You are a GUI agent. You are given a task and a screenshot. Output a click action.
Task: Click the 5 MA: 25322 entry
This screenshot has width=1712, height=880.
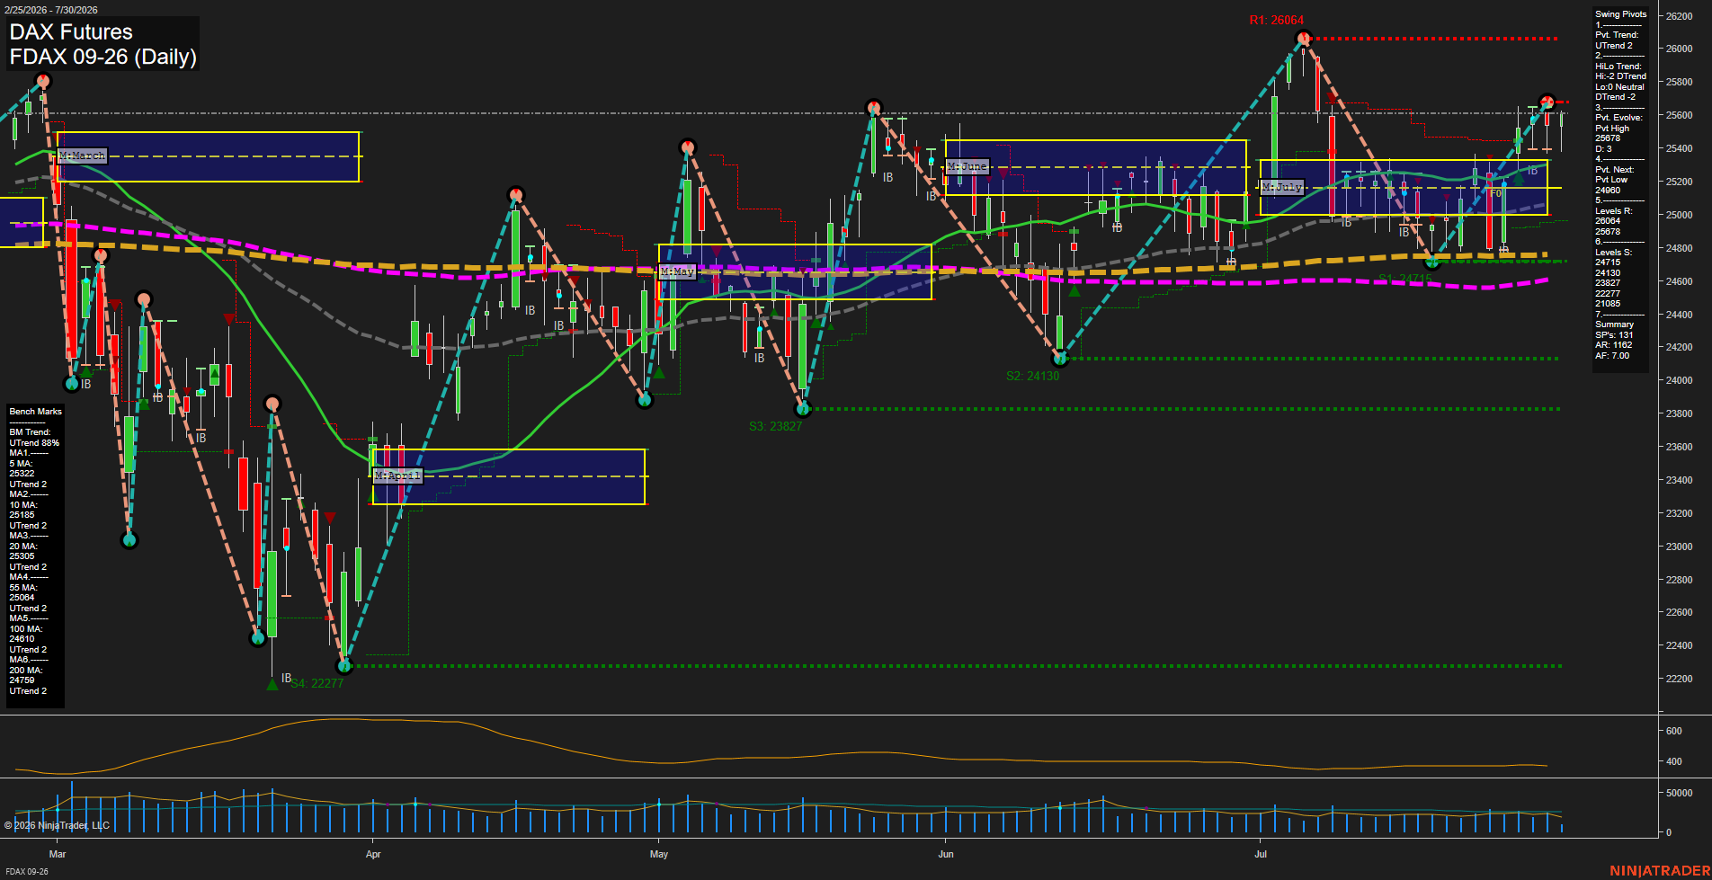pos(22,468)
